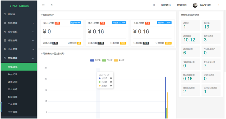Click the ¥0 amount under 今日已付款
This screenshot has height=119, width=226.
click(47, 32)
